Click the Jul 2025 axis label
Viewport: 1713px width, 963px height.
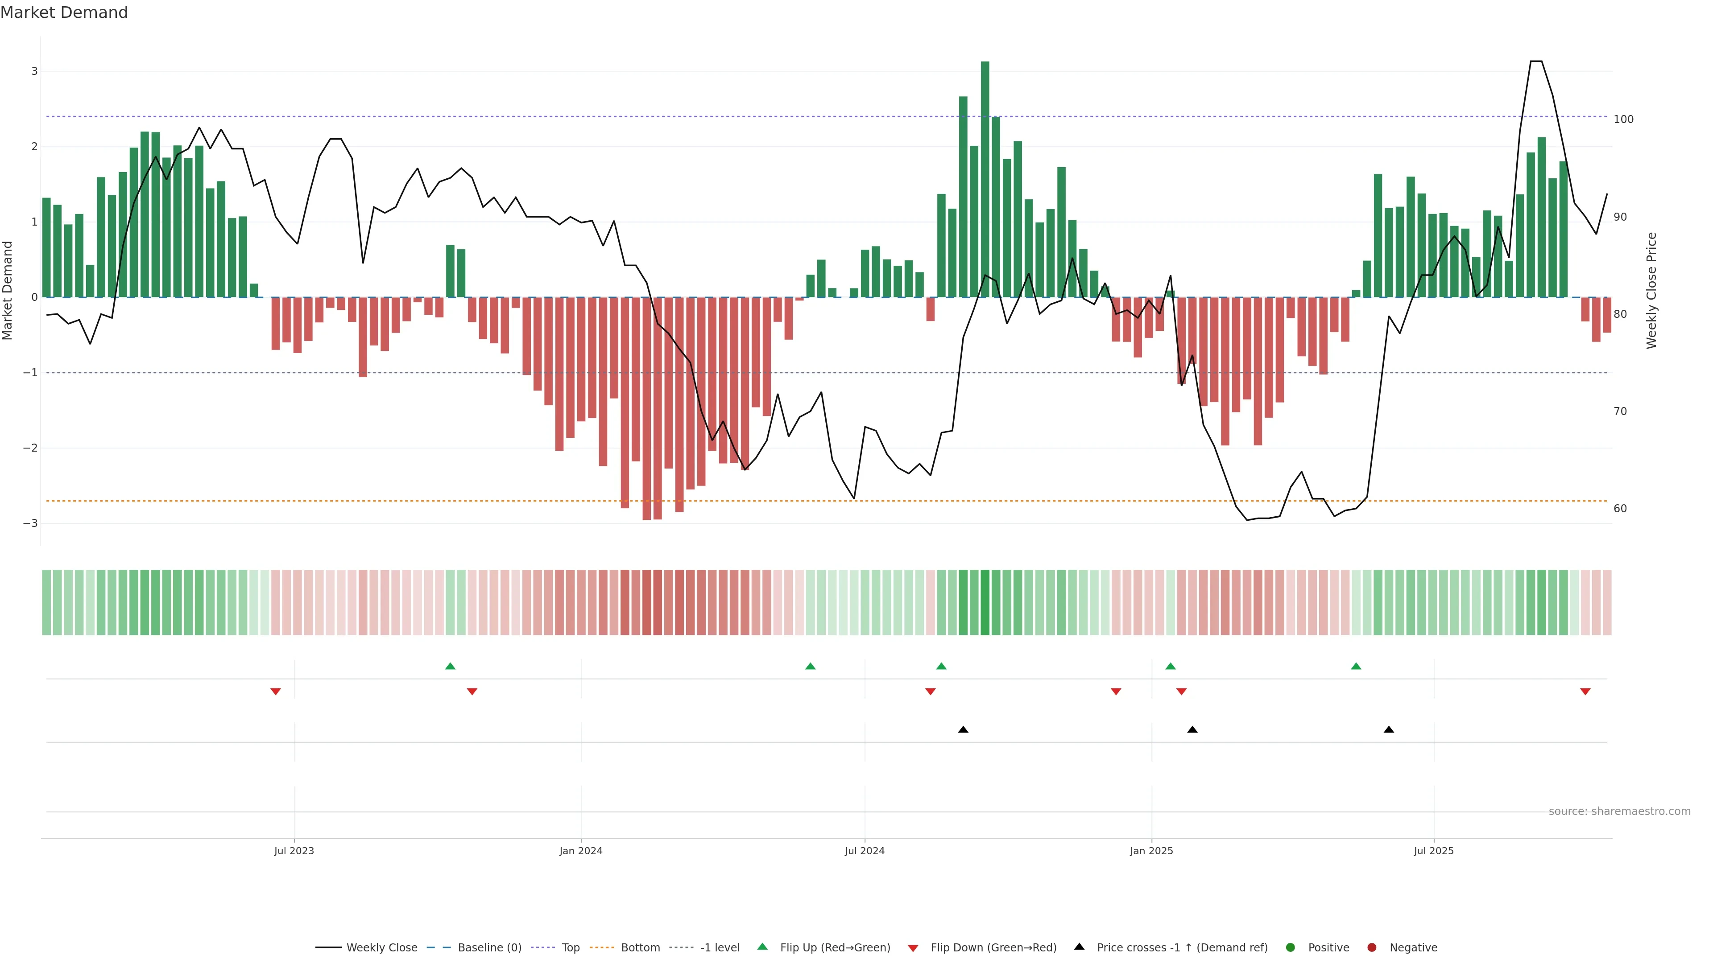coord(1434,851)
